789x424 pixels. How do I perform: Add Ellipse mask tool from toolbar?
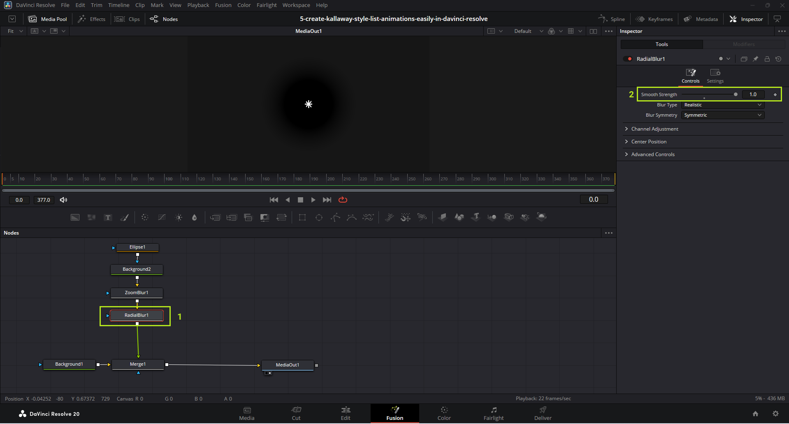(x=319, y=217)
